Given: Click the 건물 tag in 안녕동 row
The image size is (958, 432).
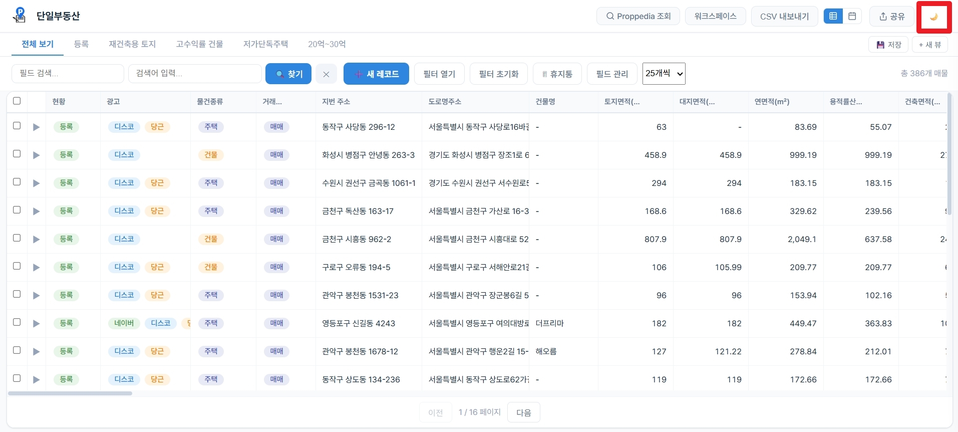Looking at the screenshot, I should click(211, 155).
